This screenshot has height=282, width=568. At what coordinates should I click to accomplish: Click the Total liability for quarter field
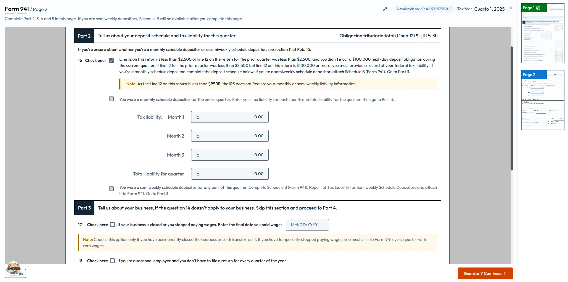(230, 174)
